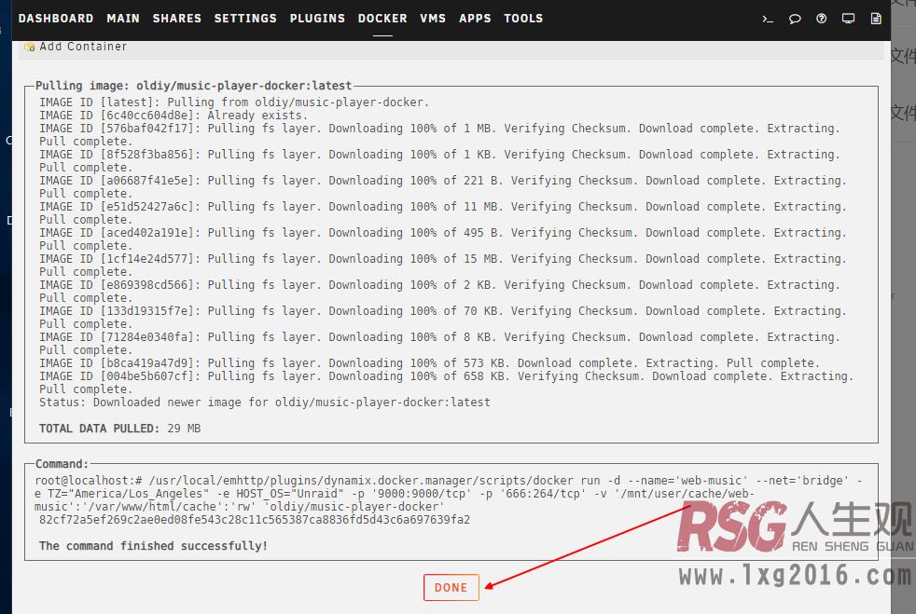Click the IMAGE ID [004be5b607cf] line
Viewport: 916px width, 614px height.
point(446,382)
